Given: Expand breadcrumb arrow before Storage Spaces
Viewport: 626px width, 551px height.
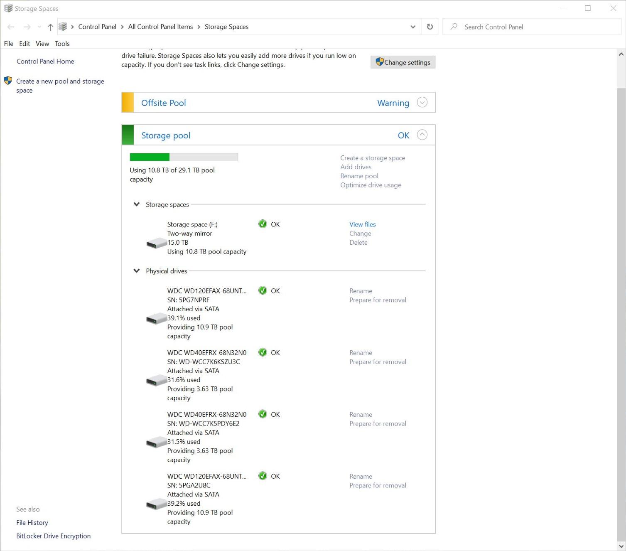Looking at the screenshot, I should point(199,27).
